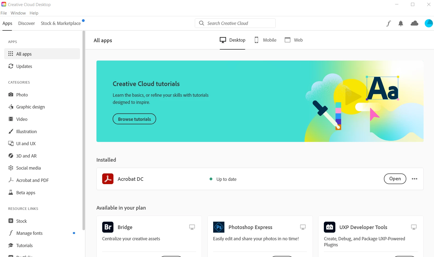Open the 3D and AR category
434x257 pixels.
42,156
